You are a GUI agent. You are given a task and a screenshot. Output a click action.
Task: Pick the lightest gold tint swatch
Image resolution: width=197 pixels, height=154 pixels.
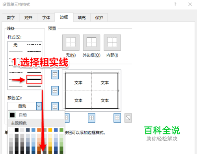coord(50,136)
